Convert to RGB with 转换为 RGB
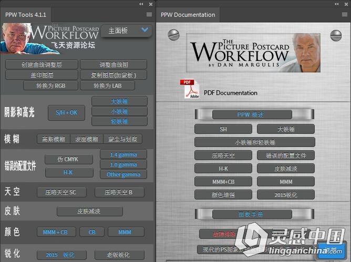Viewport: 351px width, 262px height. coord(51,86)
